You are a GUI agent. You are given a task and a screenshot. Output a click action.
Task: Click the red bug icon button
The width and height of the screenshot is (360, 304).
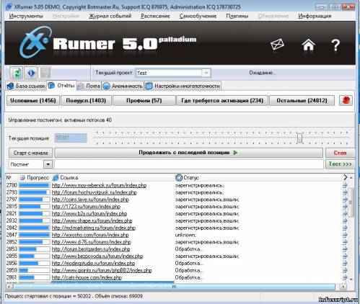[x=346, y=100]
